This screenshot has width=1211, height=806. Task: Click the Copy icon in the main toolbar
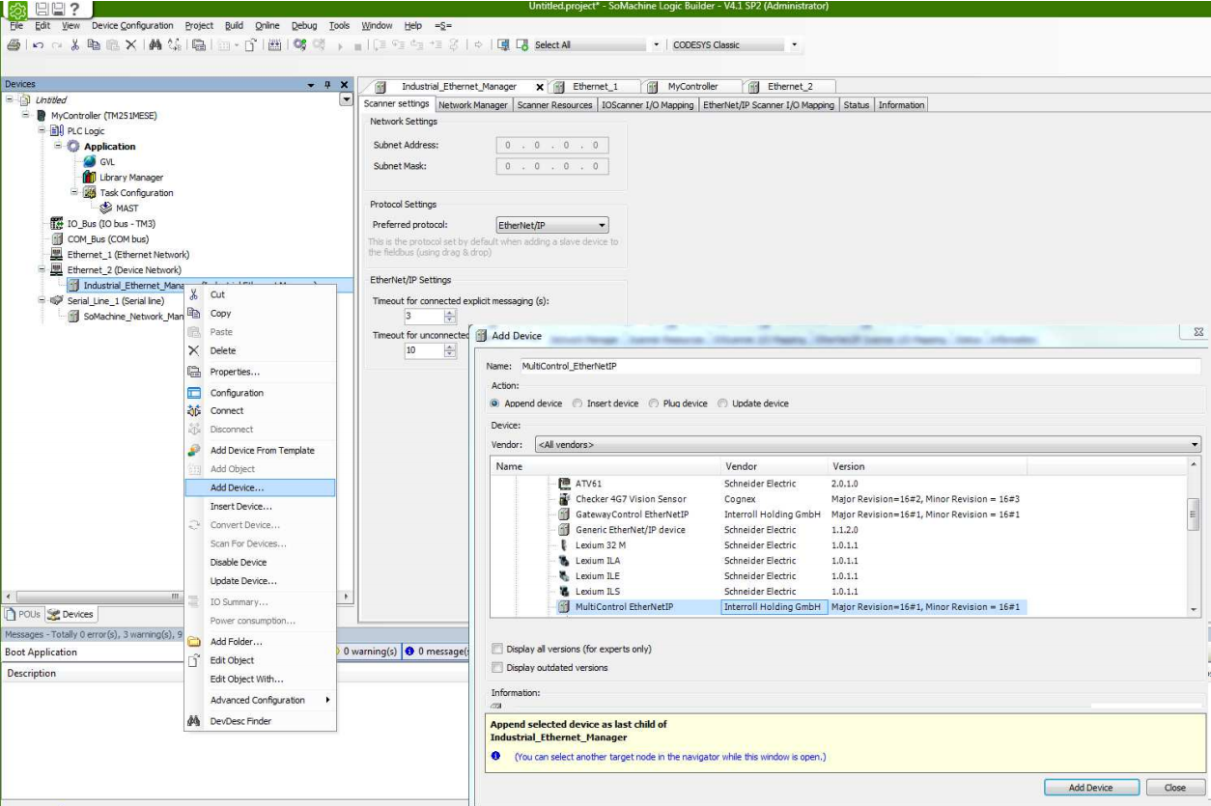click(x=93, y=45)
